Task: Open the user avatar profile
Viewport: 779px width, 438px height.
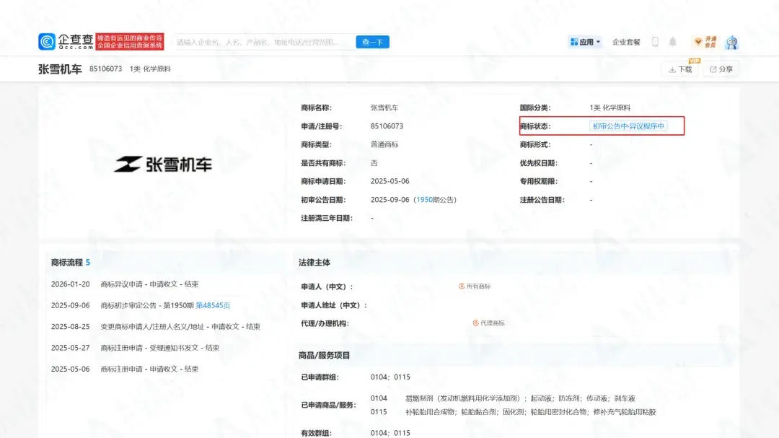Action: click(x=732, y=43)
